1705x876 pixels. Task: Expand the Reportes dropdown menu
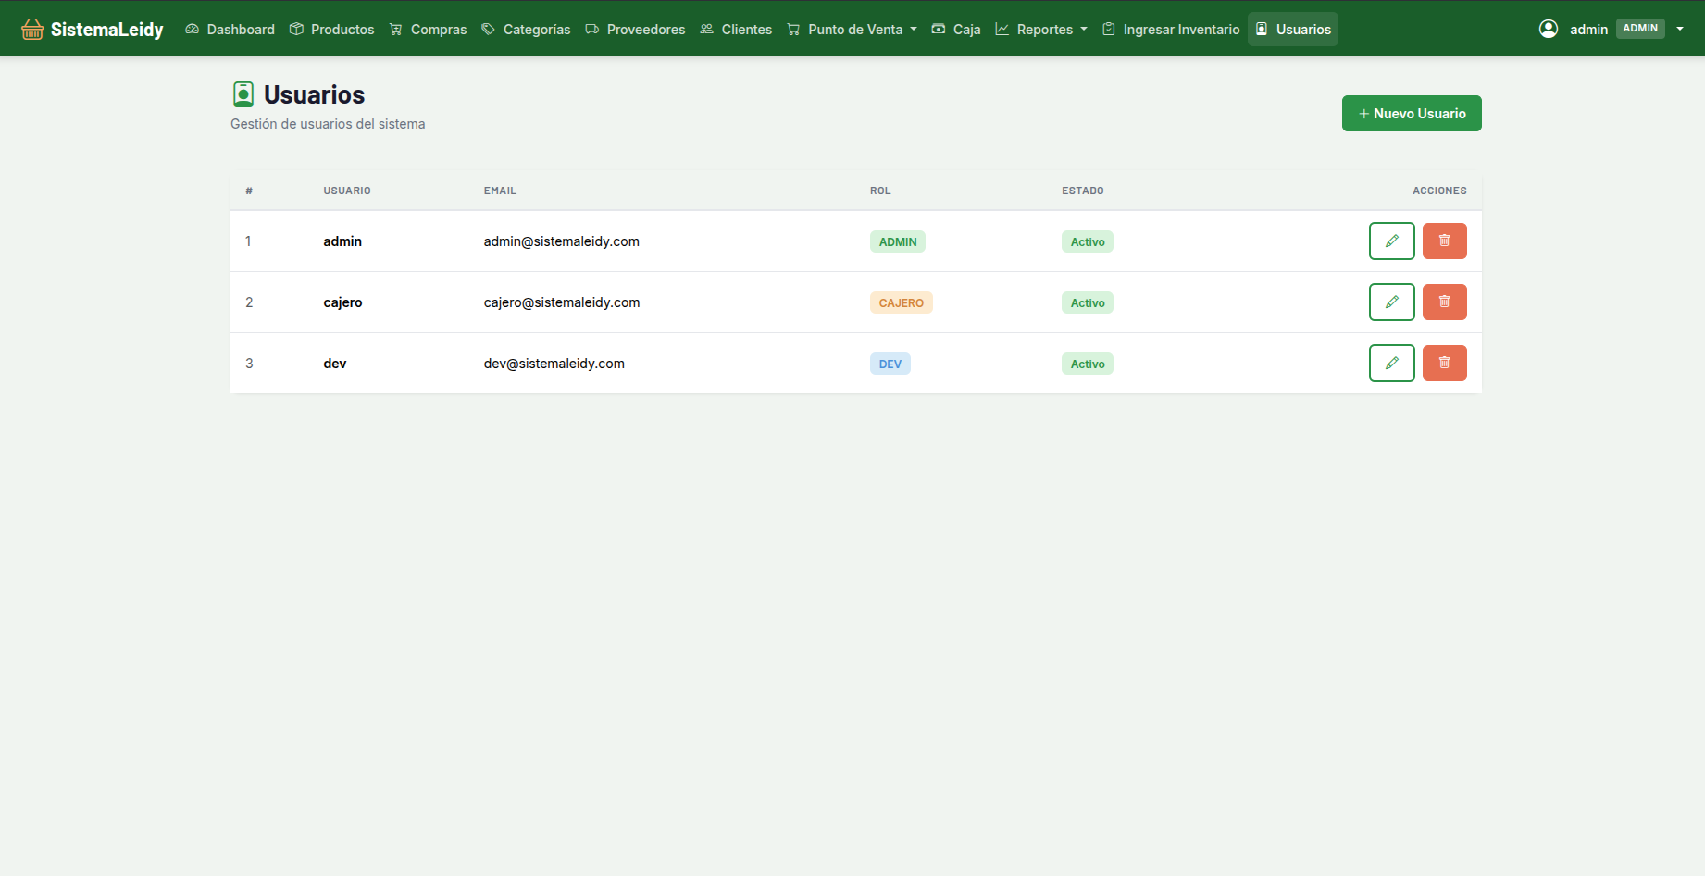point(1041,30)
